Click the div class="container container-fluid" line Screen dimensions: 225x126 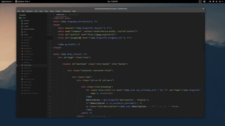point(90,71)
